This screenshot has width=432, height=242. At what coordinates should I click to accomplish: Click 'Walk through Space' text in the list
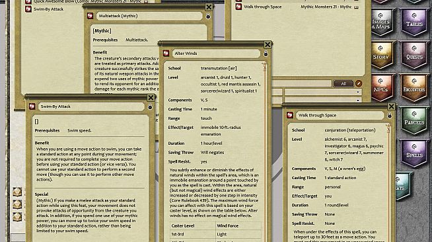262,7
